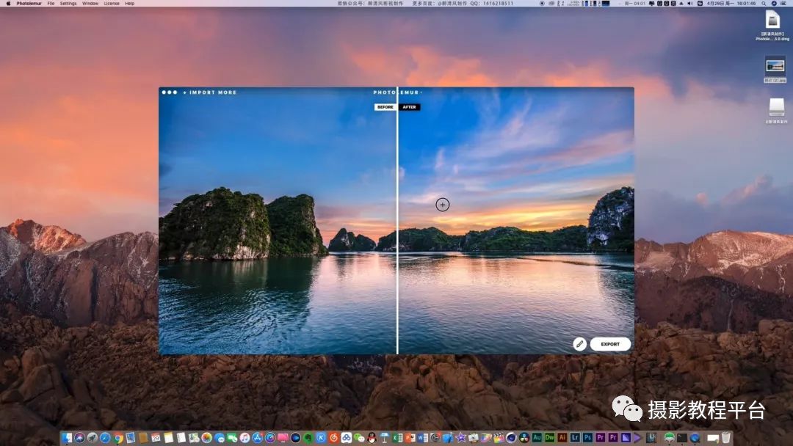Open WeChat from the Dock

[x=359, y=438]
